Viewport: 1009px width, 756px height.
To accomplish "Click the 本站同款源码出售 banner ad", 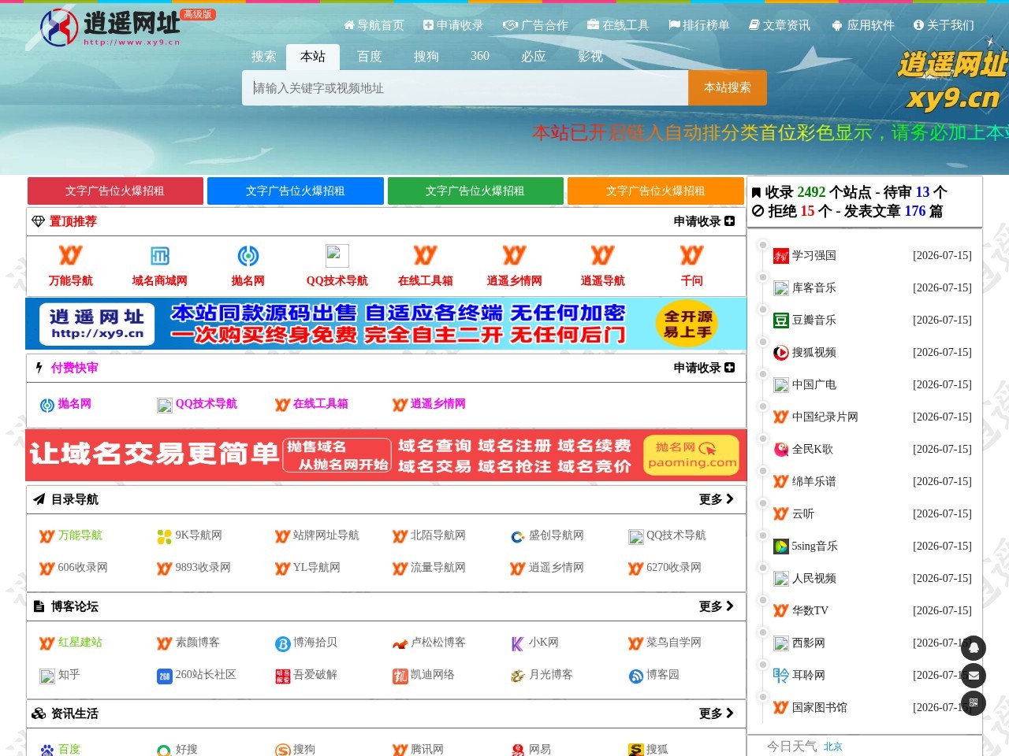I will tap(386, 324).
